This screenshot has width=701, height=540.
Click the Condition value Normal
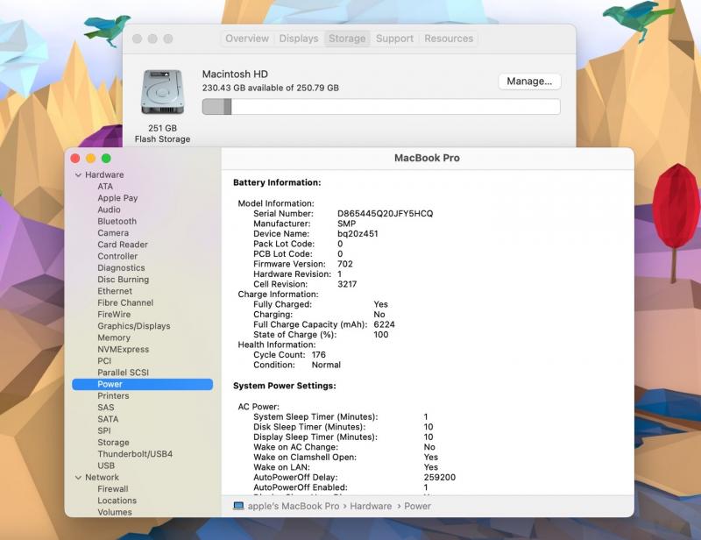point(326,365)
